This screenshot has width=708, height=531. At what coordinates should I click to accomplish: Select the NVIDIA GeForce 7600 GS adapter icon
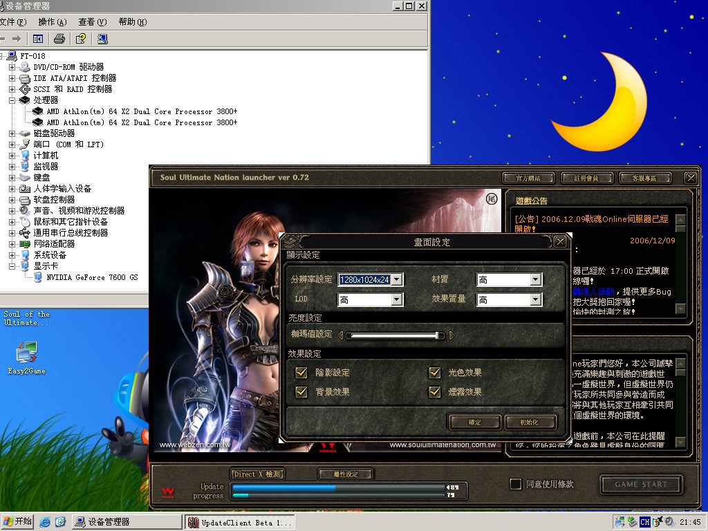pyautogui.click(x=39, y=277)
